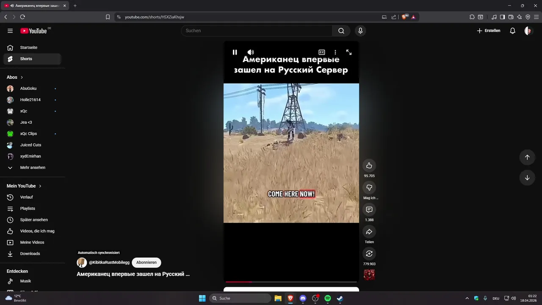Image resolution: width=542 pixels, height=305 pixels.
Task: Open the comments with 1.388 count
Action: click(x=369, y=210)
